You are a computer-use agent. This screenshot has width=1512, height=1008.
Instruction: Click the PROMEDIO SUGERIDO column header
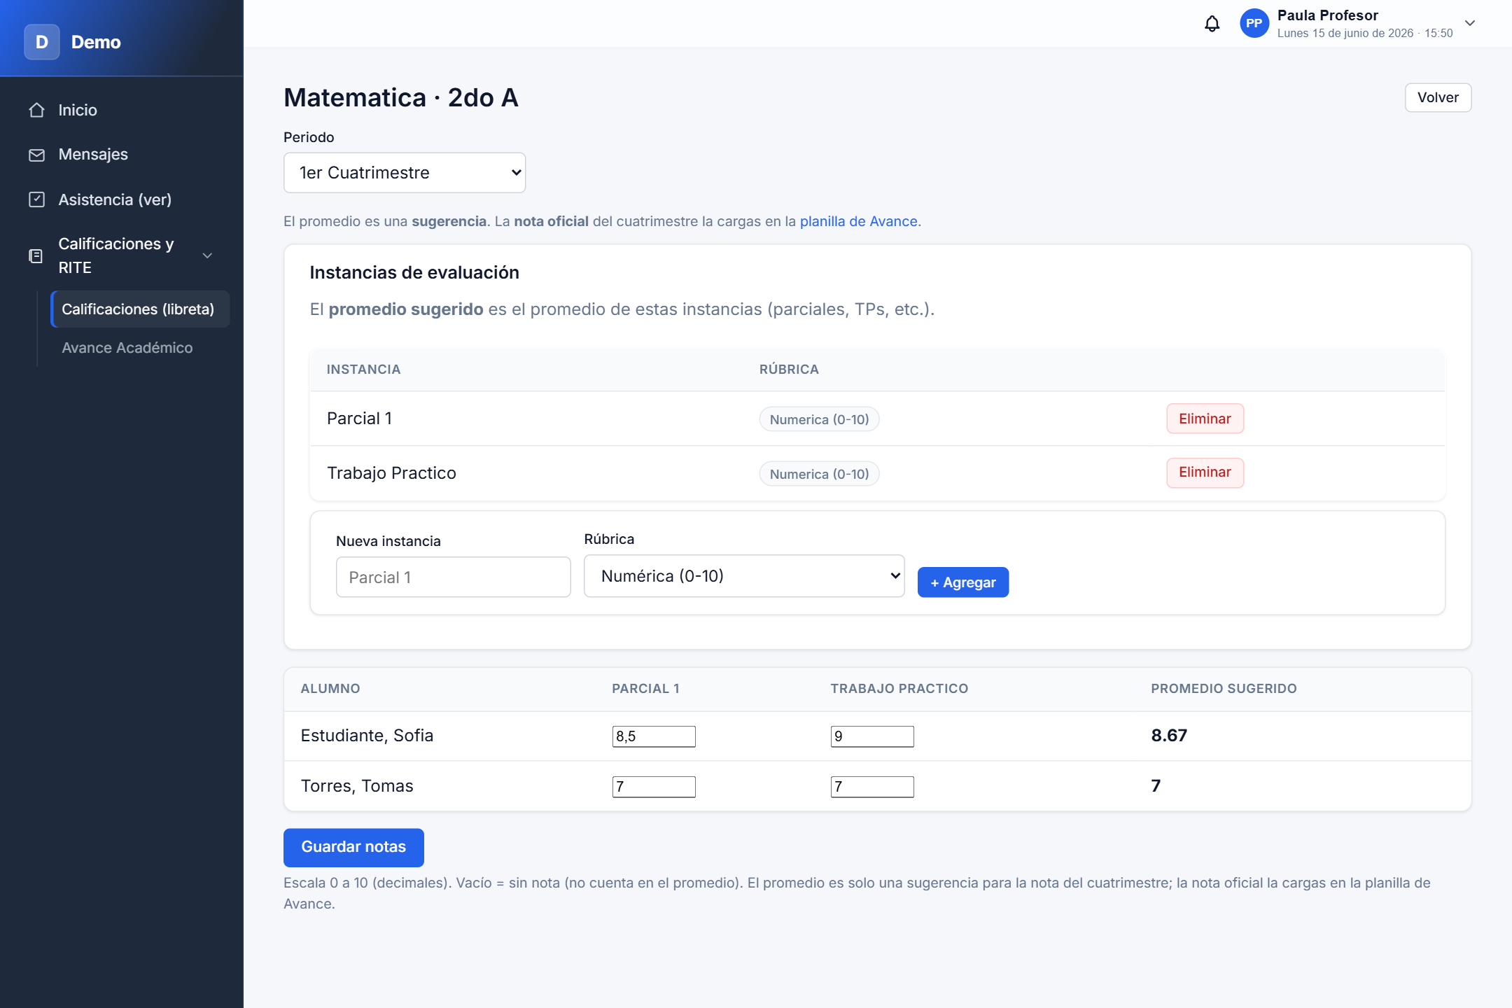click(x=1224, y=689)
